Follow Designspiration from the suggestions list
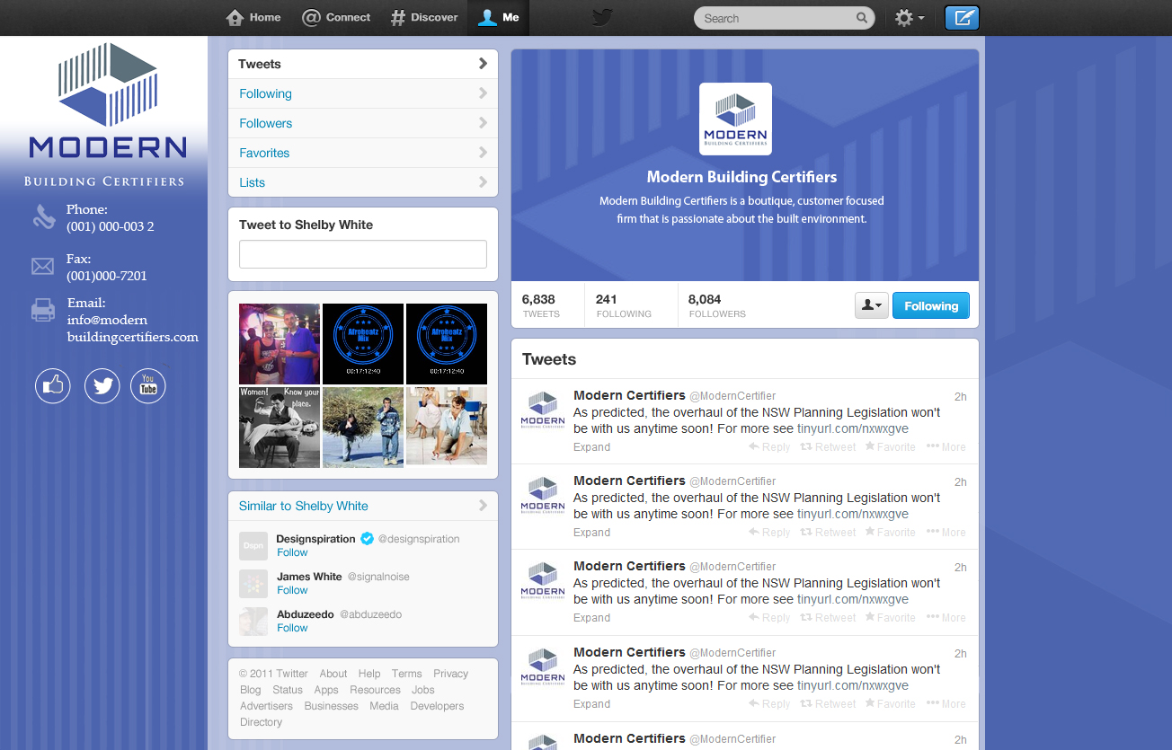 pyautogui.click(x=292, y=552)
